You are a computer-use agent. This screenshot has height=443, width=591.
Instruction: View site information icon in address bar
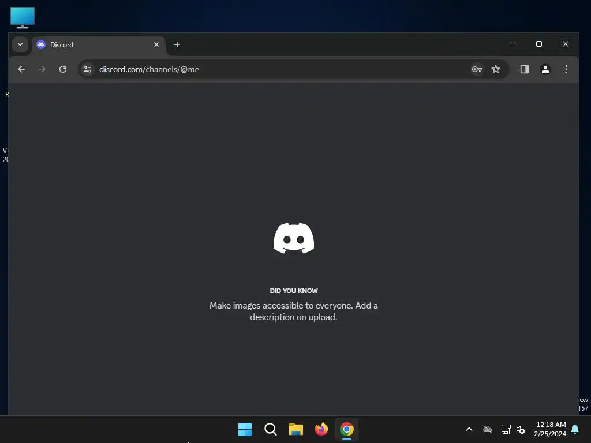click(88, 69)
